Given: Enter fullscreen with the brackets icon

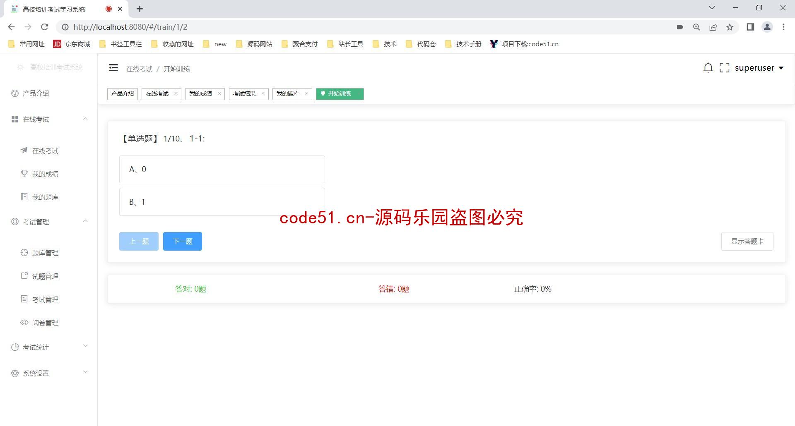Looking at the screenshot, I should [x=724, y=68].
